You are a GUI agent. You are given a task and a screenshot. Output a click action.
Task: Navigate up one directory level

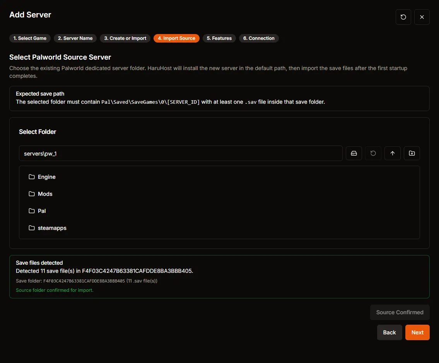392,153
